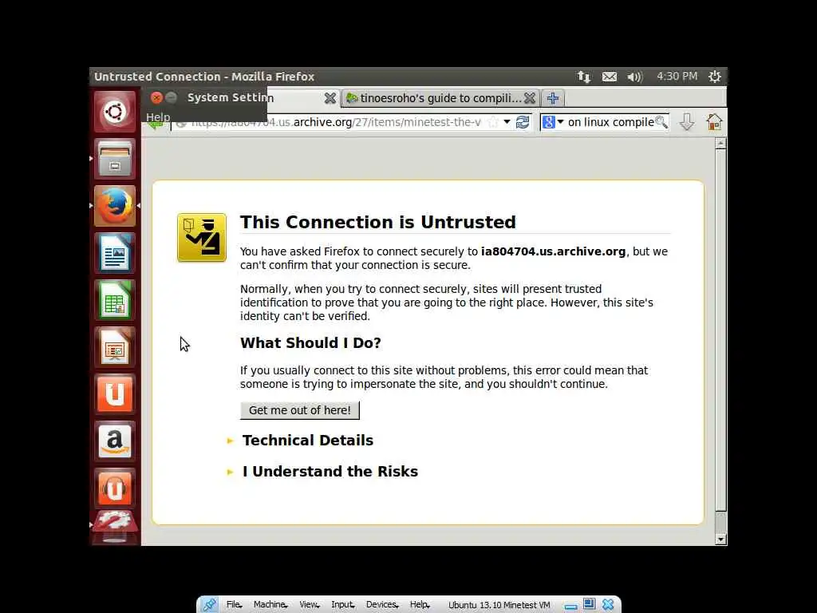Open Ubuntu One Music in the launcher
The height and width of the screenshot is (613, 817).
tap(115, 488)
